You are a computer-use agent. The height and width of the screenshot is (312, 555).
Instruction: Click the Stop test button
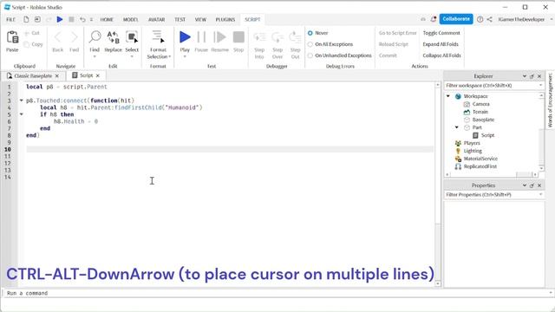(x=238, y=36)
